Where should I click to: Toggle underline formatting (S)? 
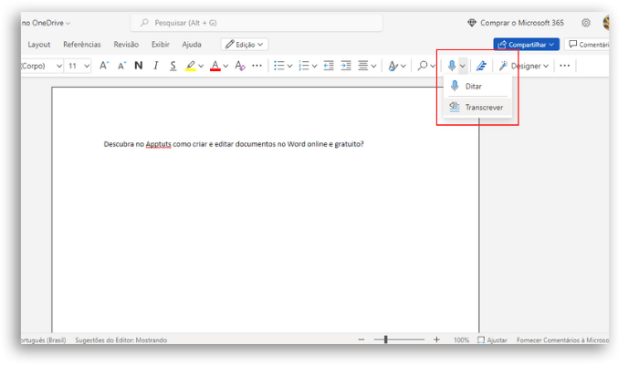tap(173, 66)
